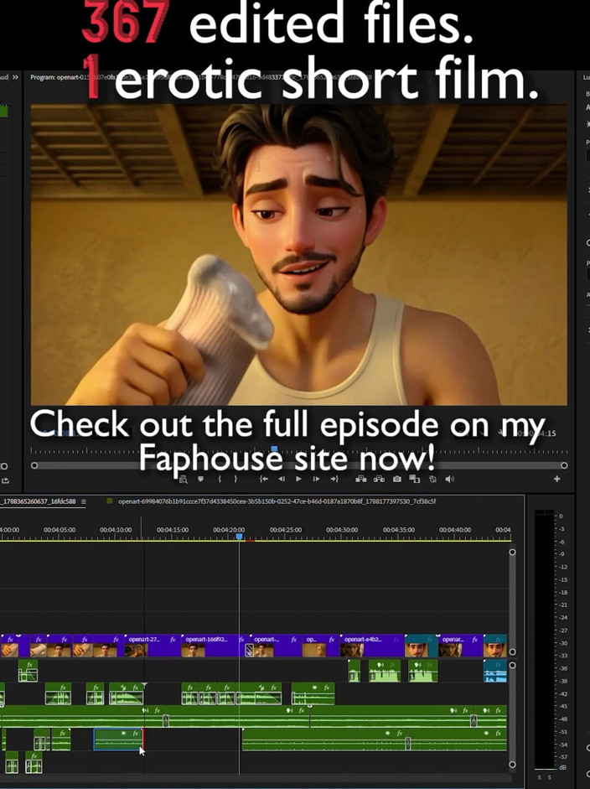Open timeline panel menu (three lines)
Viewport: 590px width, 789px height.
[84, 501]
